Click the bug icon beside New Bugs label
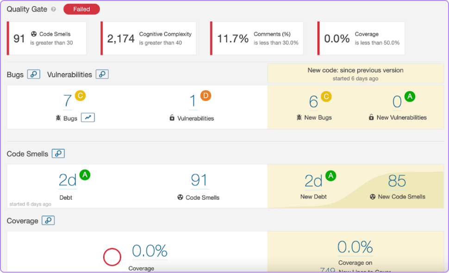This screenshot has height=273, width=449. [x=299, y=118]
